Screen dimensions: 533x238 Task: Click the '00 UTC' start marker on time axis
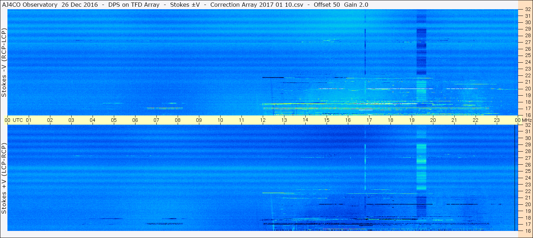pyautogui.click(x=13, y=120)
